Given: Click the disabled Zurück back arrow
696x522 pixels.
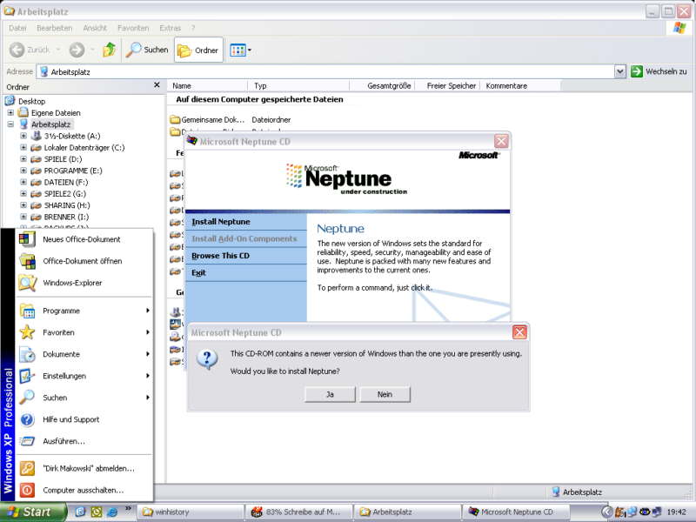Looking at the screenshot, I should (x=17, y=50).
